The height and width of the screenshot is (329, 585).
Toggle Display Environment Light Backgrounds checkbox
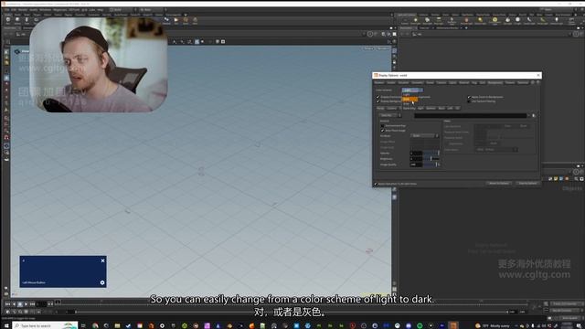click(x=378, y=97)
